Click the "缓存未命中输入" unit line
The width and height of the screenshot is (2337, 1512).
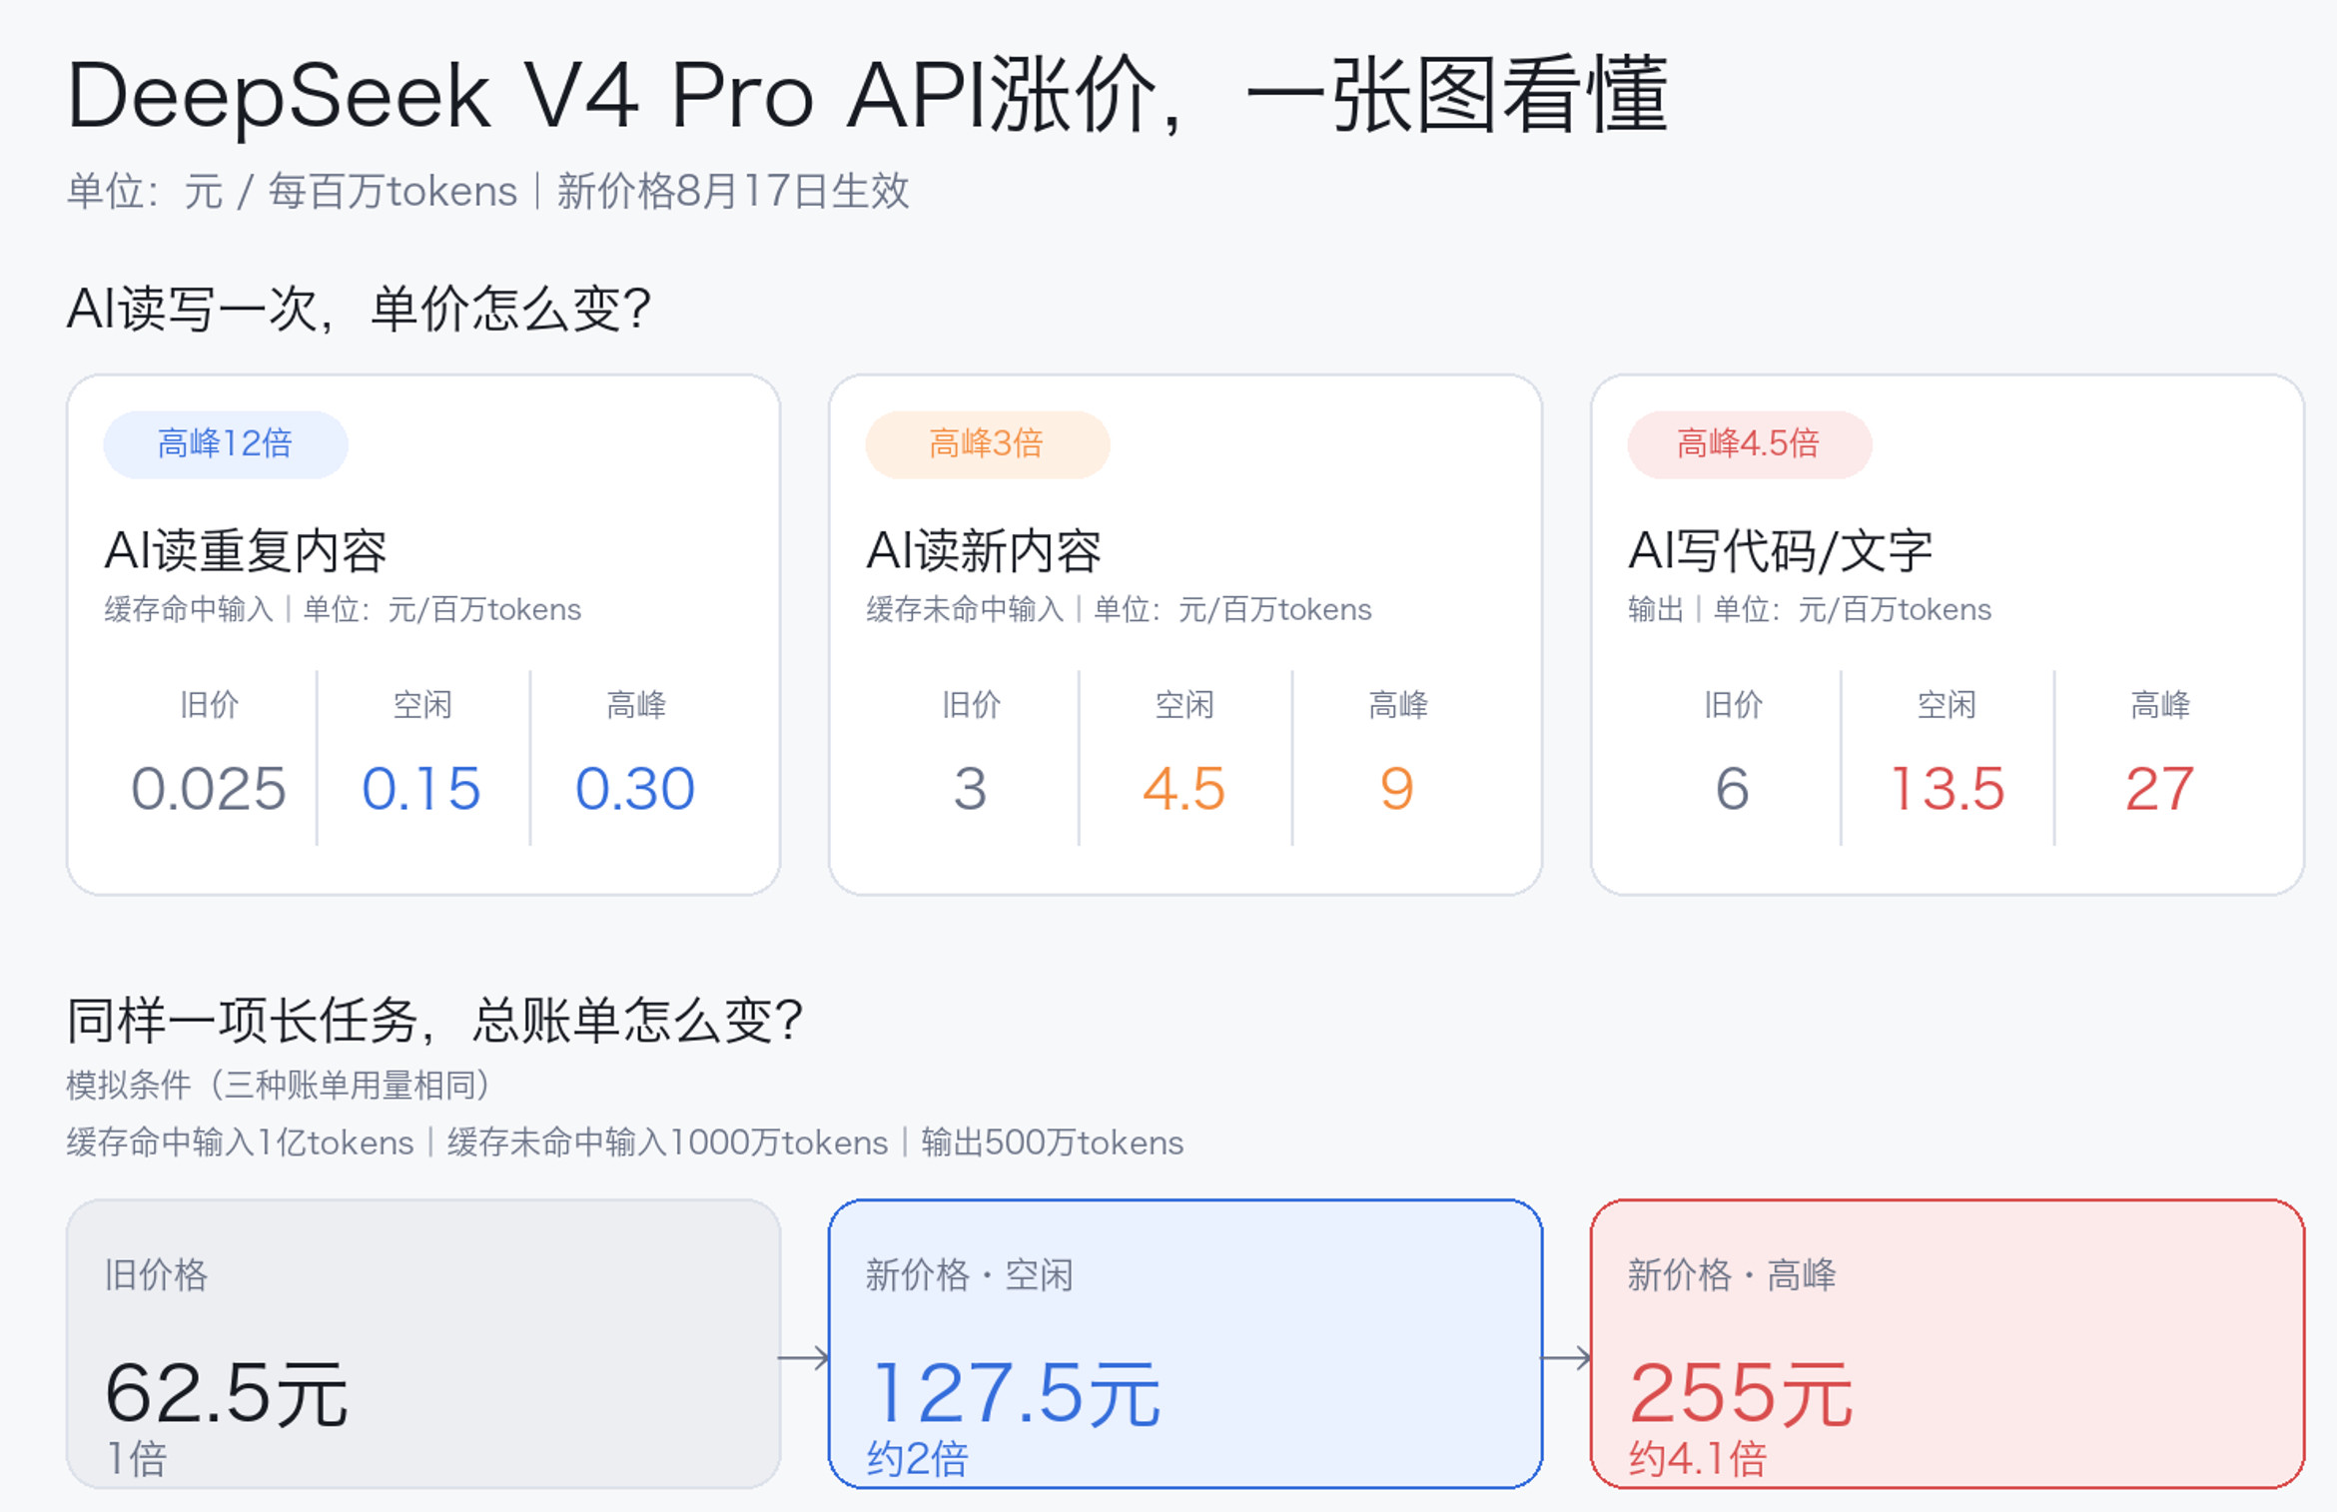[1119, 609]
